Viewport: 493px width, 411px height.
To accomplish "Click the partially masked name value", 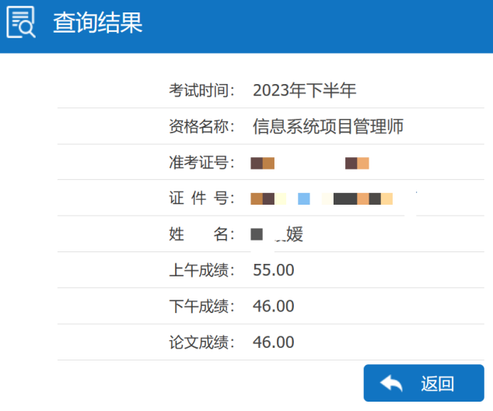I will 278,234.
